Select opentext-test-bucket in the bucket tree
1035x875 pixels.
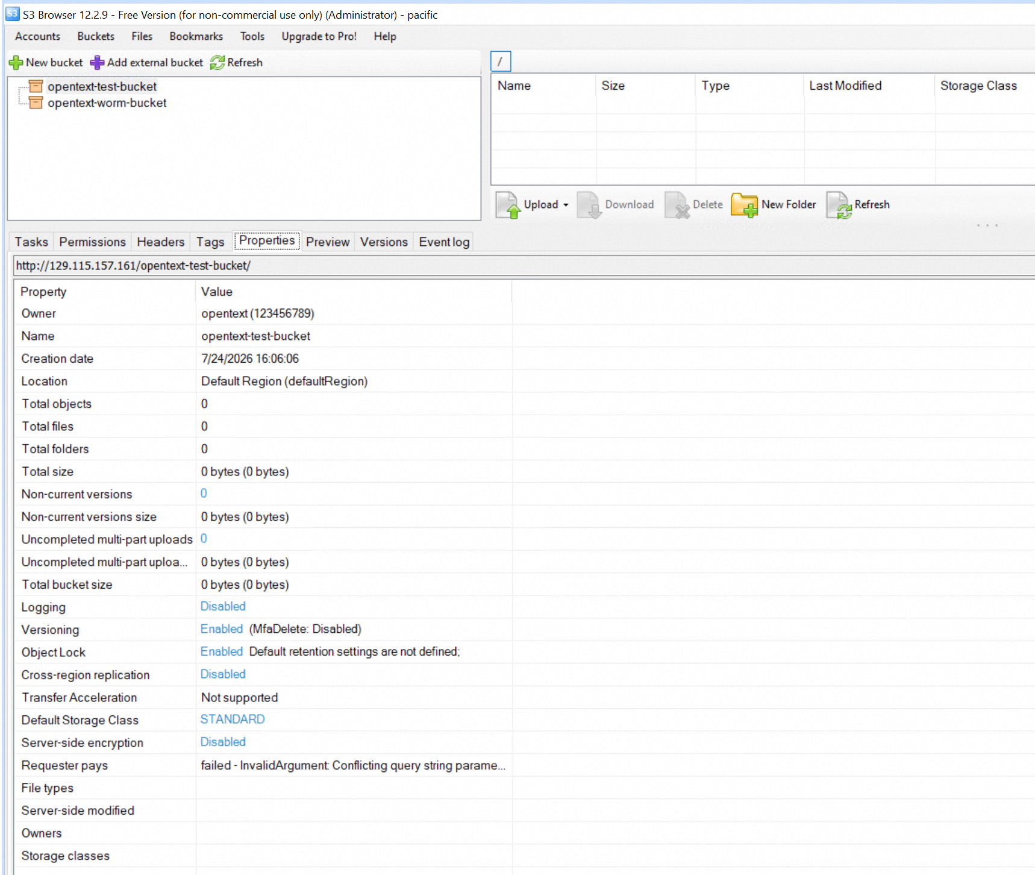[102, 87]
